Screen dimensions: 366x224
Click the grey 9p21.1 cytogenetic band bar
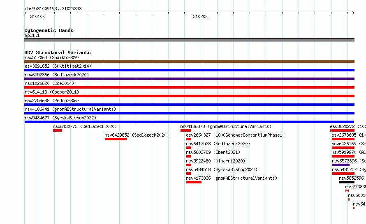click(189, 40)
